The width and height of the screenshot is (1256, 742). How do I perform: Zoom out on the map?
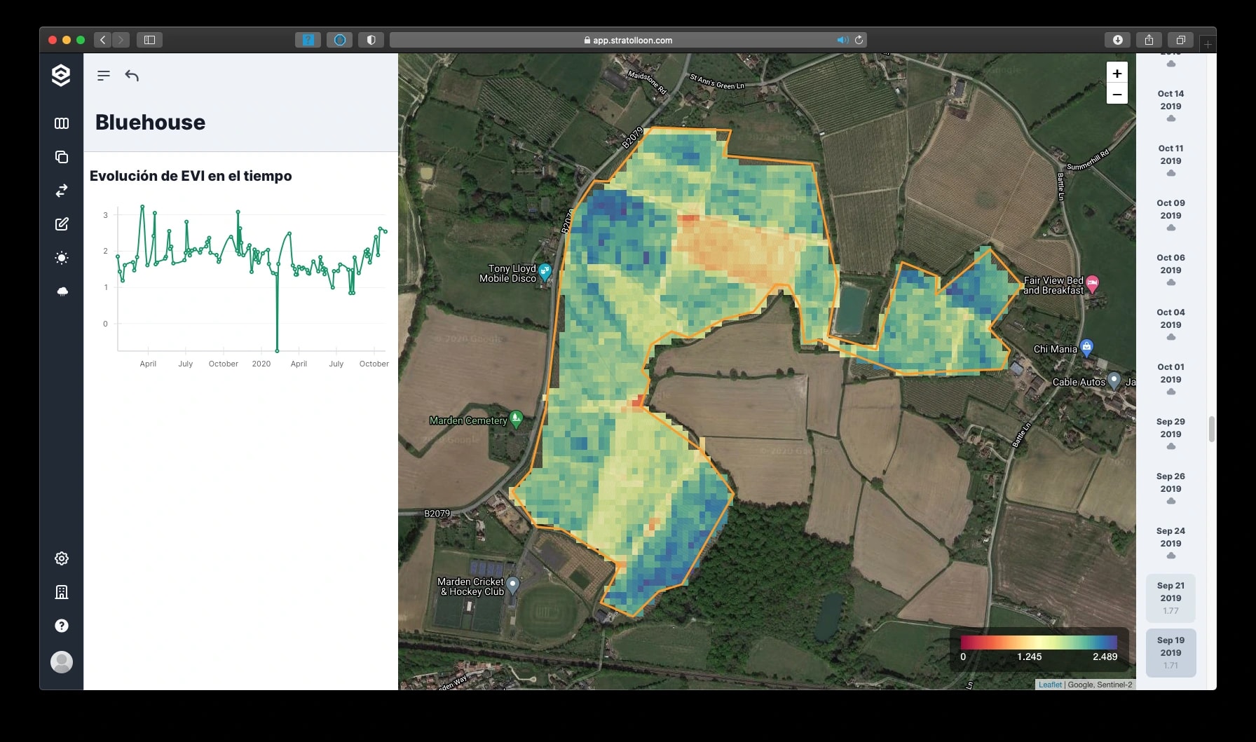point(1117,94)
